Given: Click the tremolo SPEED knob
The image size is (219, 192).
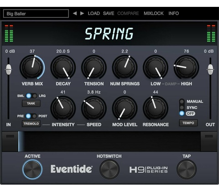Looking at the screenshot, I should 94,108.
